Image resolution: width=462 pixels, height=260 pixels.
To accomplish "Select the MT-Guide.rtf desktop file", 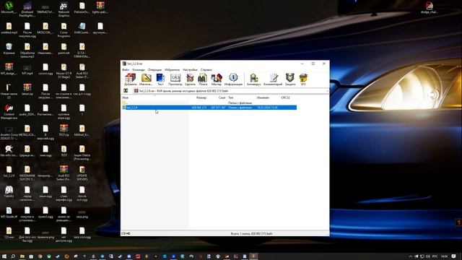I will [9, 212].
